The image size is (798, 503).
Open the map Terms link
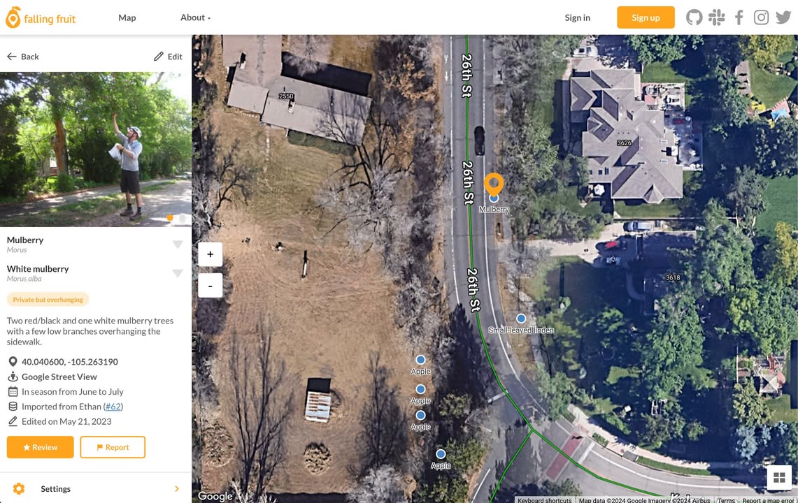726,500
